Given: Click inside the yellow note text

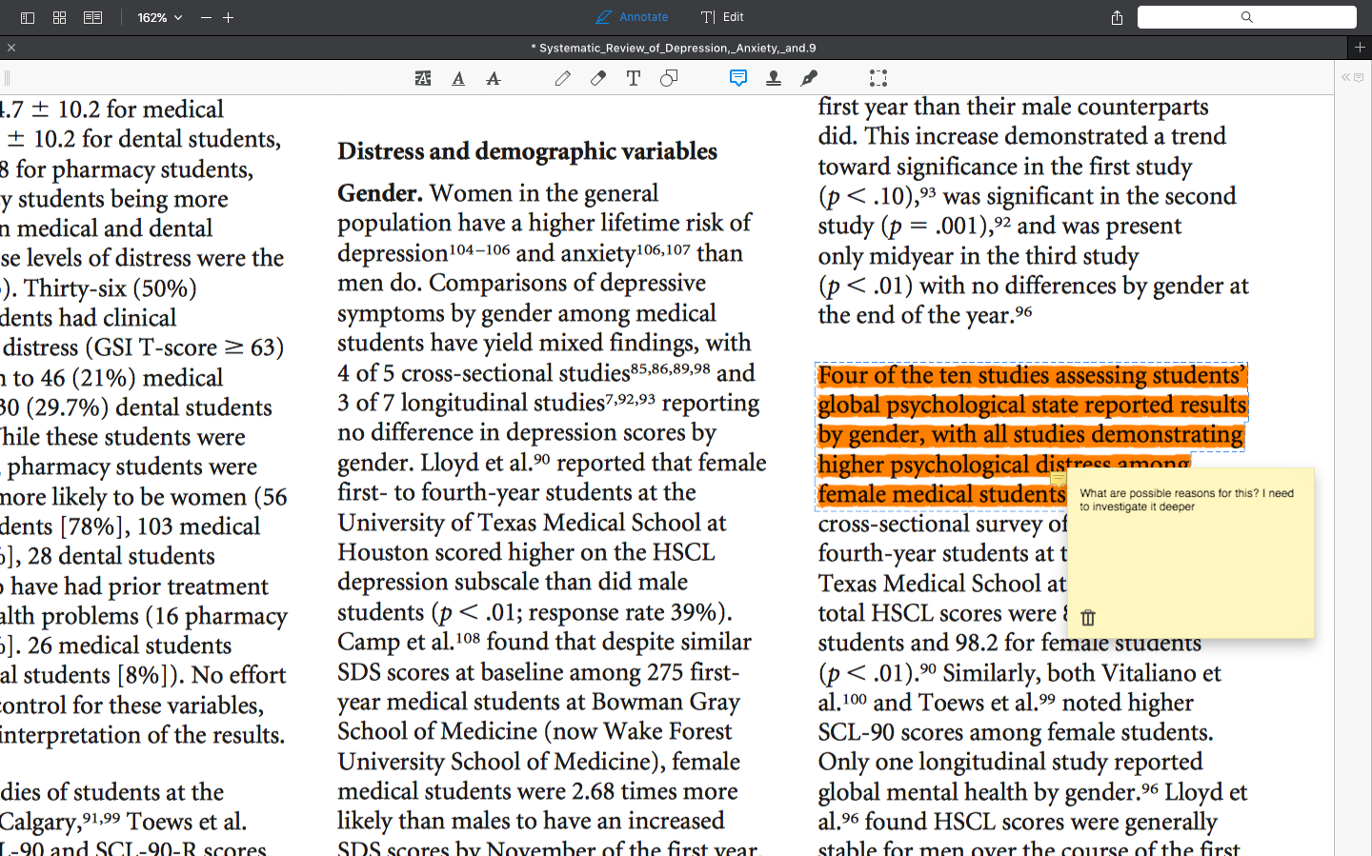Looking at the screenshot, I should [1186, 500].
